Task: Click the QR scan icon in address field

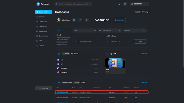Action: tap(95, 31)
